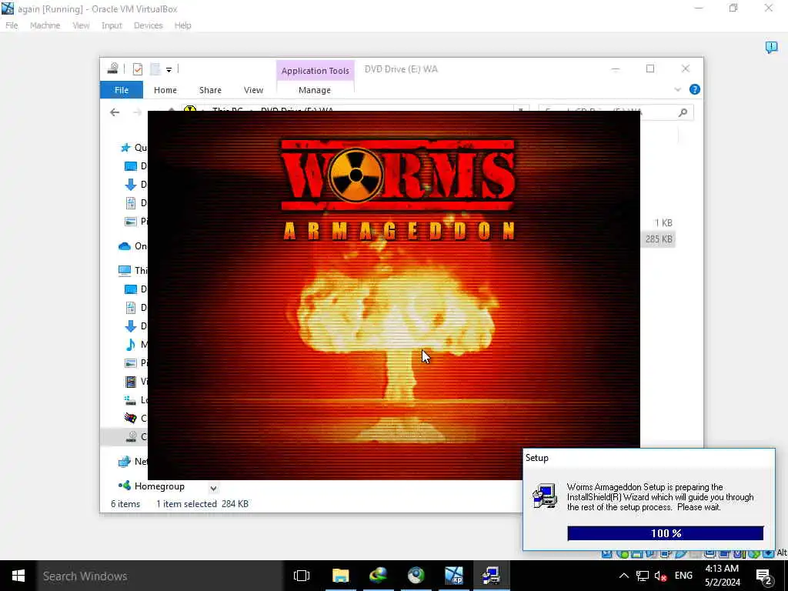Select Desktop icon under This PC
The image size is (788, 591).
[131, 289]
